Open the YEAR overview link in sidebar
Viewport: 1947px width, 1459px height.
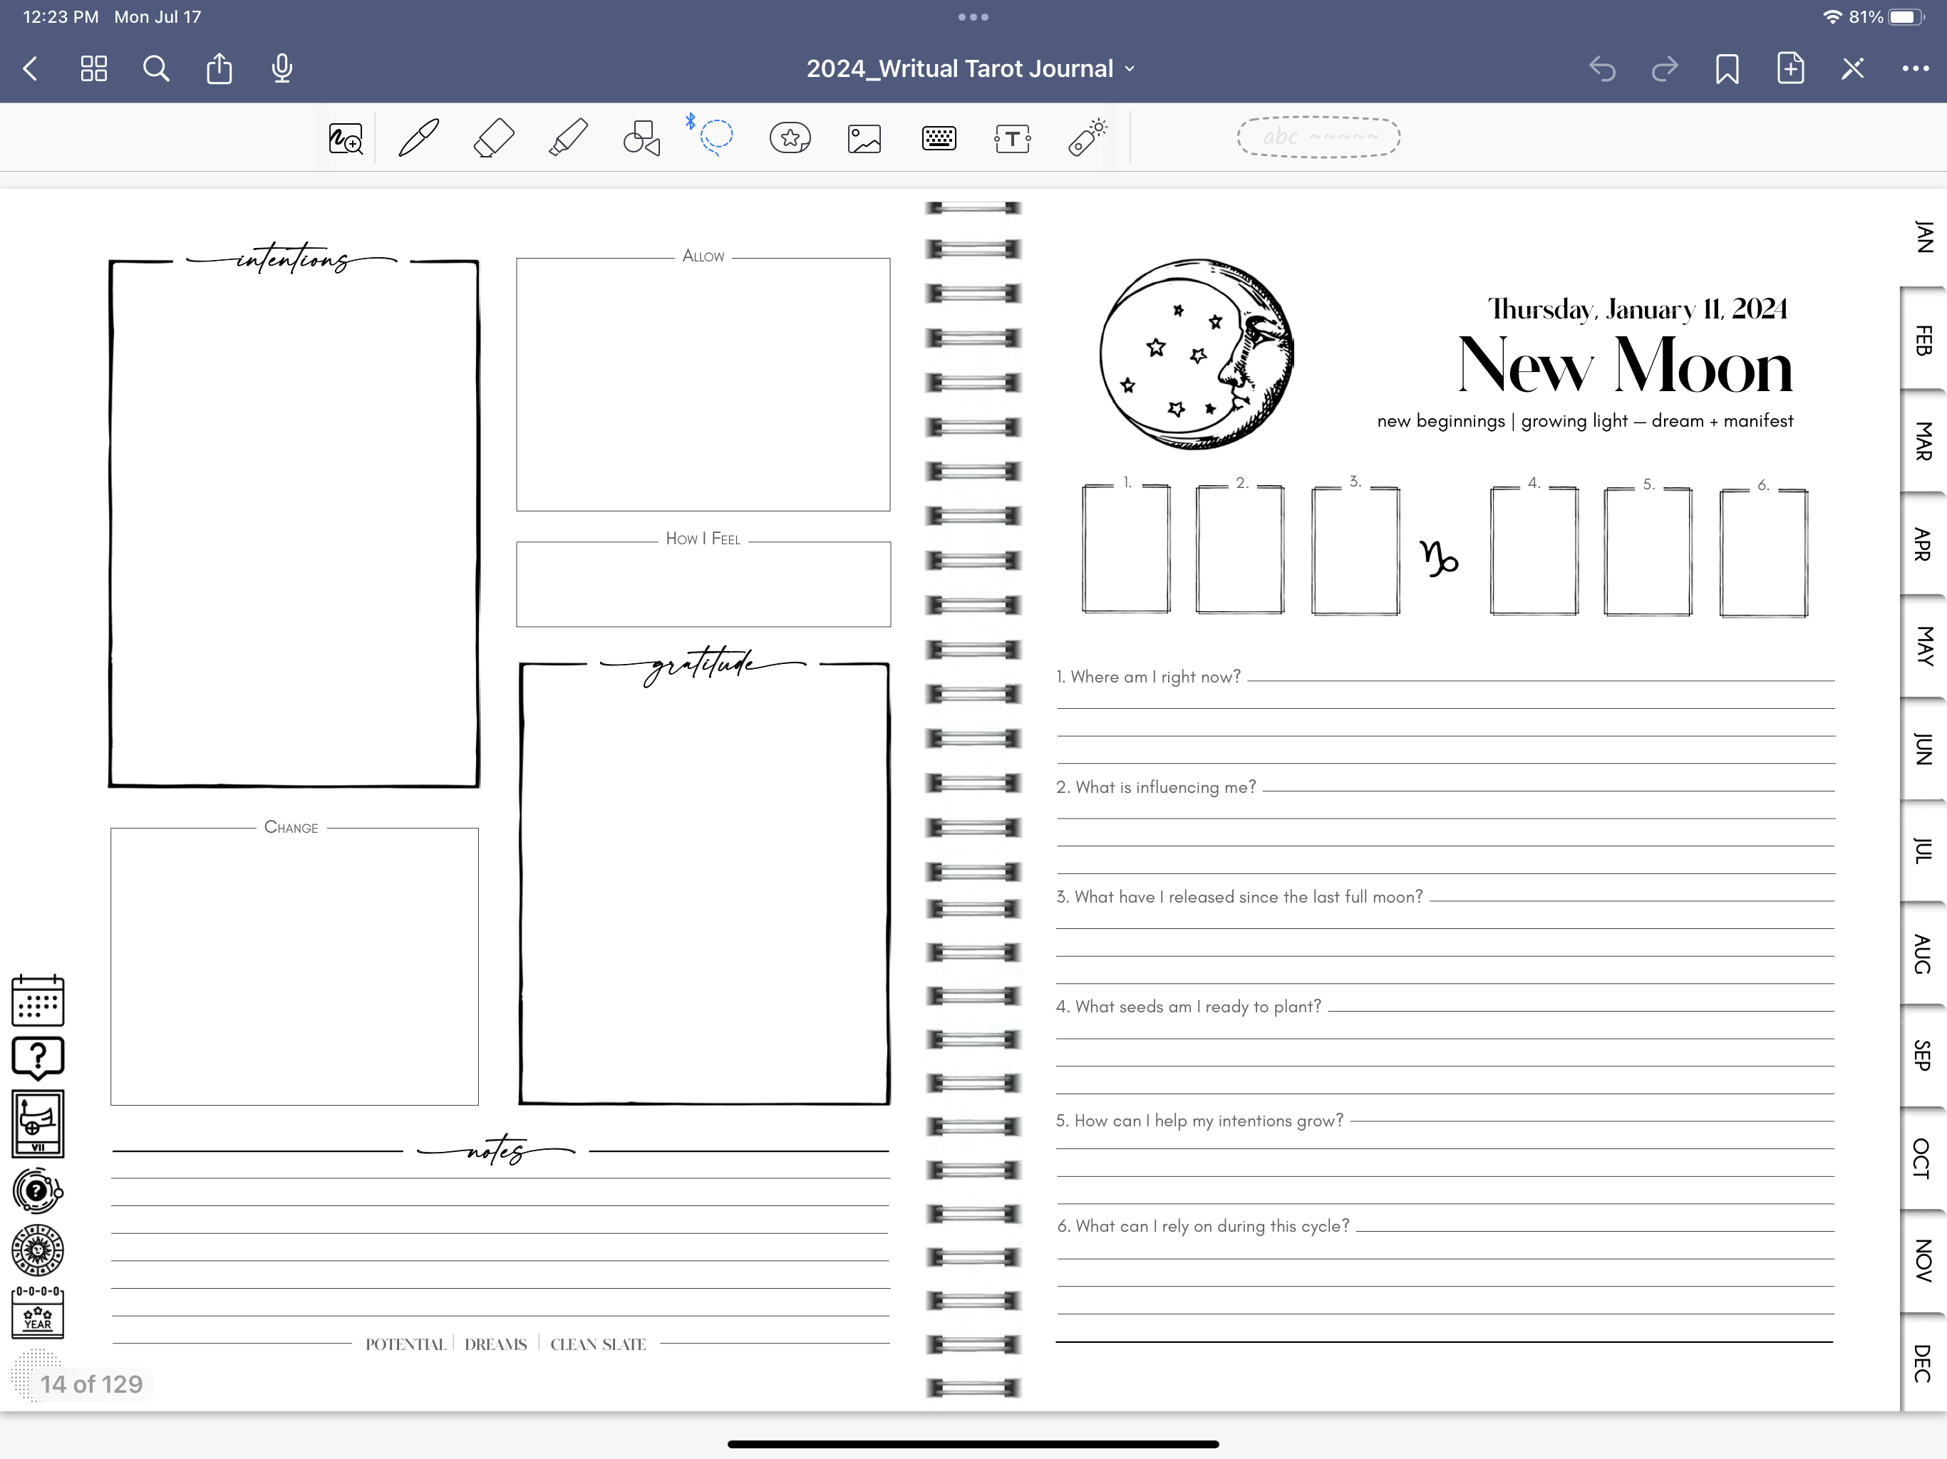[x=38, y=1312]
